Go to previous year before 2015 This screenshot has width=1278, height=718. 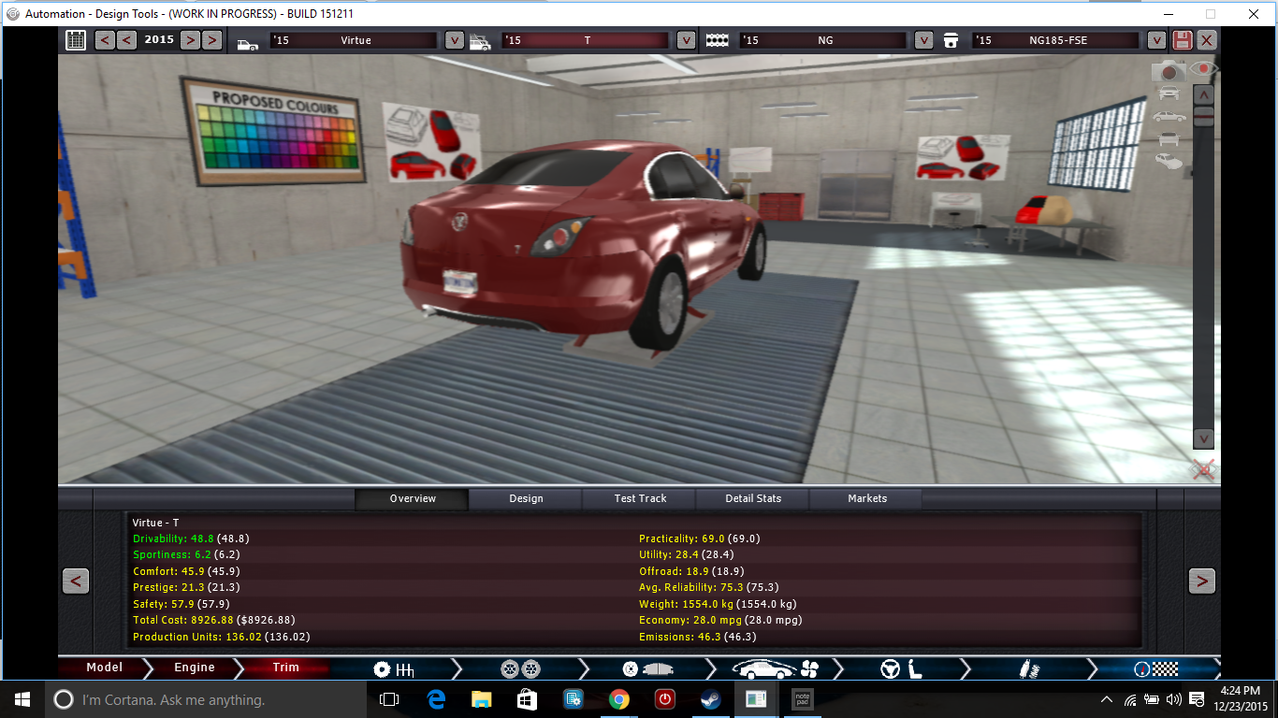coord(126,40)
